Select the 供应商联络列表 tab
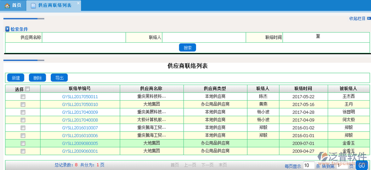This screenshot has width=371, height=170. click(x=54, y=5)
